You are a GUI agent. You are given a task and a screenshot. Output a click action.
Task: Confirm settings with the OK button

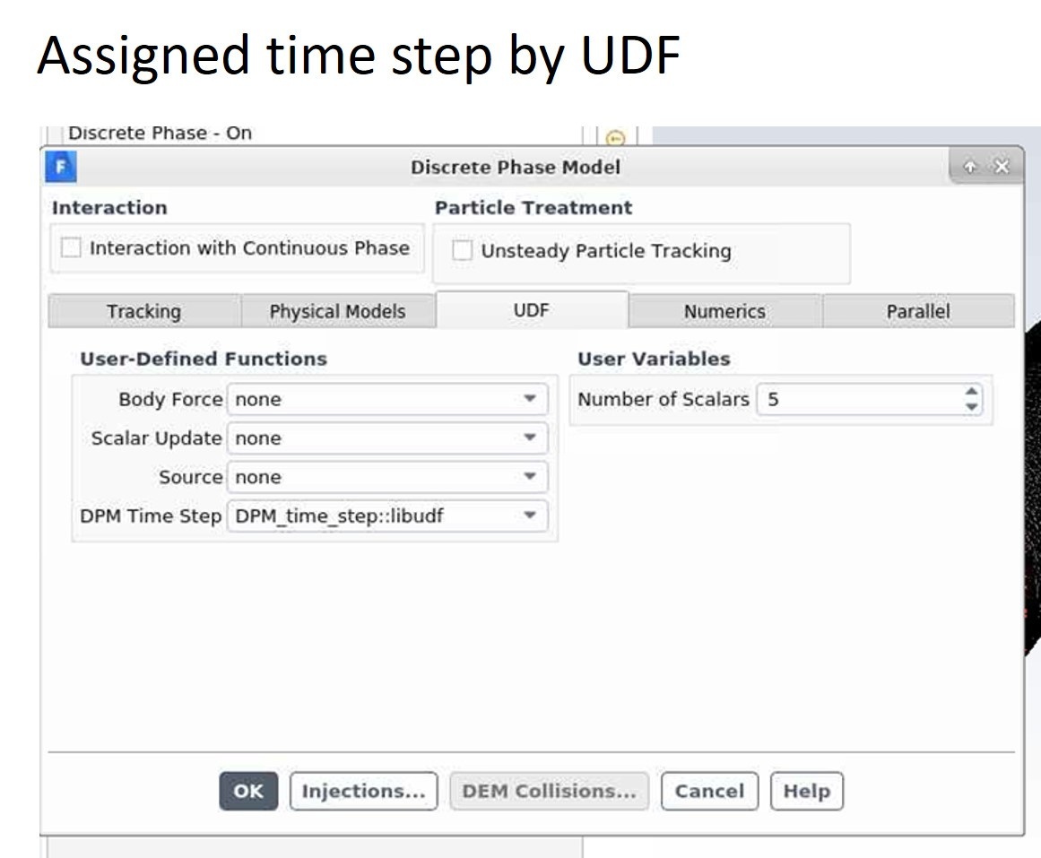tap(248, 791)
